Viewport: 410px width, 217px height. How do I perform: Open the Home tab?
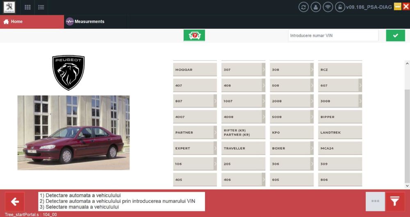pos(32,22)
